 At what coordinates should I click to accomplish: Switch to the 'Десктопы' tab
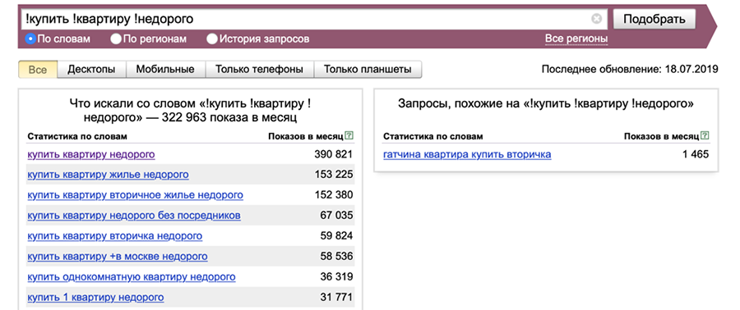click(91, 70)
